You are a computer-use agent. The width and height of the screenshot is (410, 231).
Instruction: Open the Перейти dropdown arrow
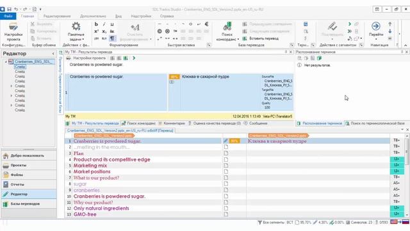pyautogui.click(x=376, y=39)
